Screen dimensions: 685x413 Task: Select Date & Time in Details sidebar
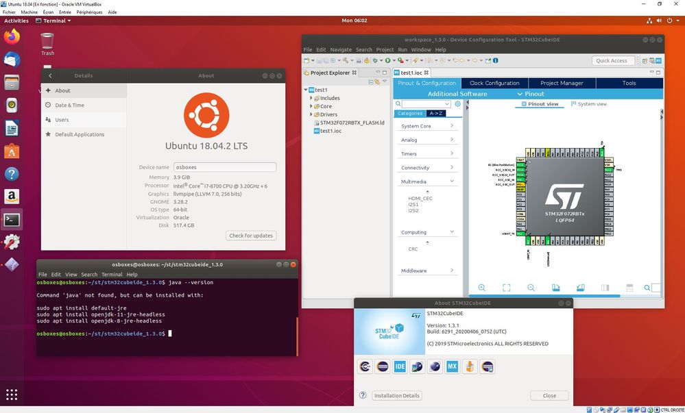tap(84, 105)
